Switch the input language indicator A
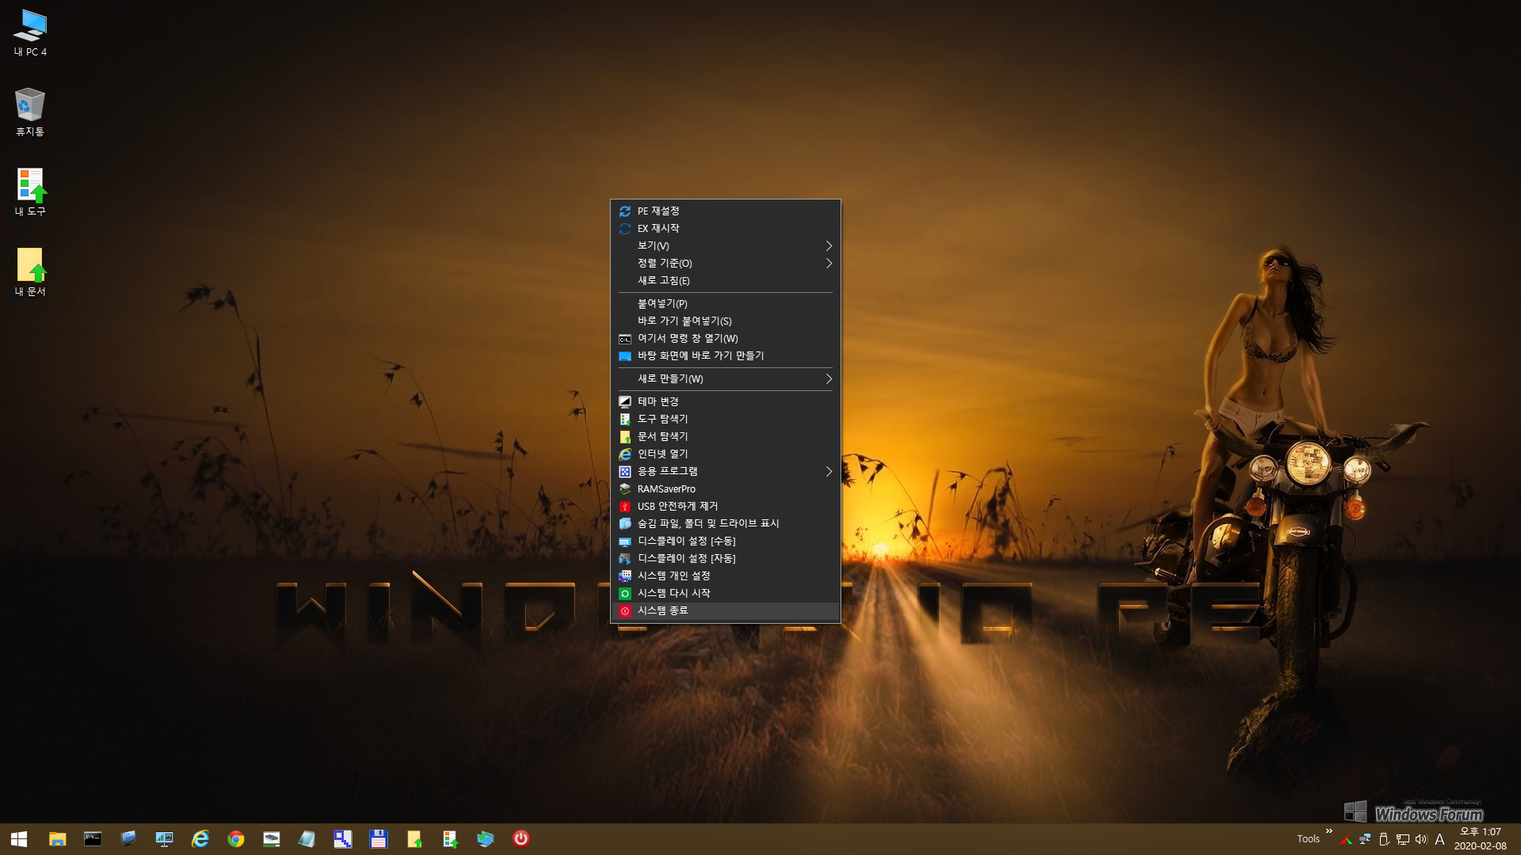 coord(1439,839)
